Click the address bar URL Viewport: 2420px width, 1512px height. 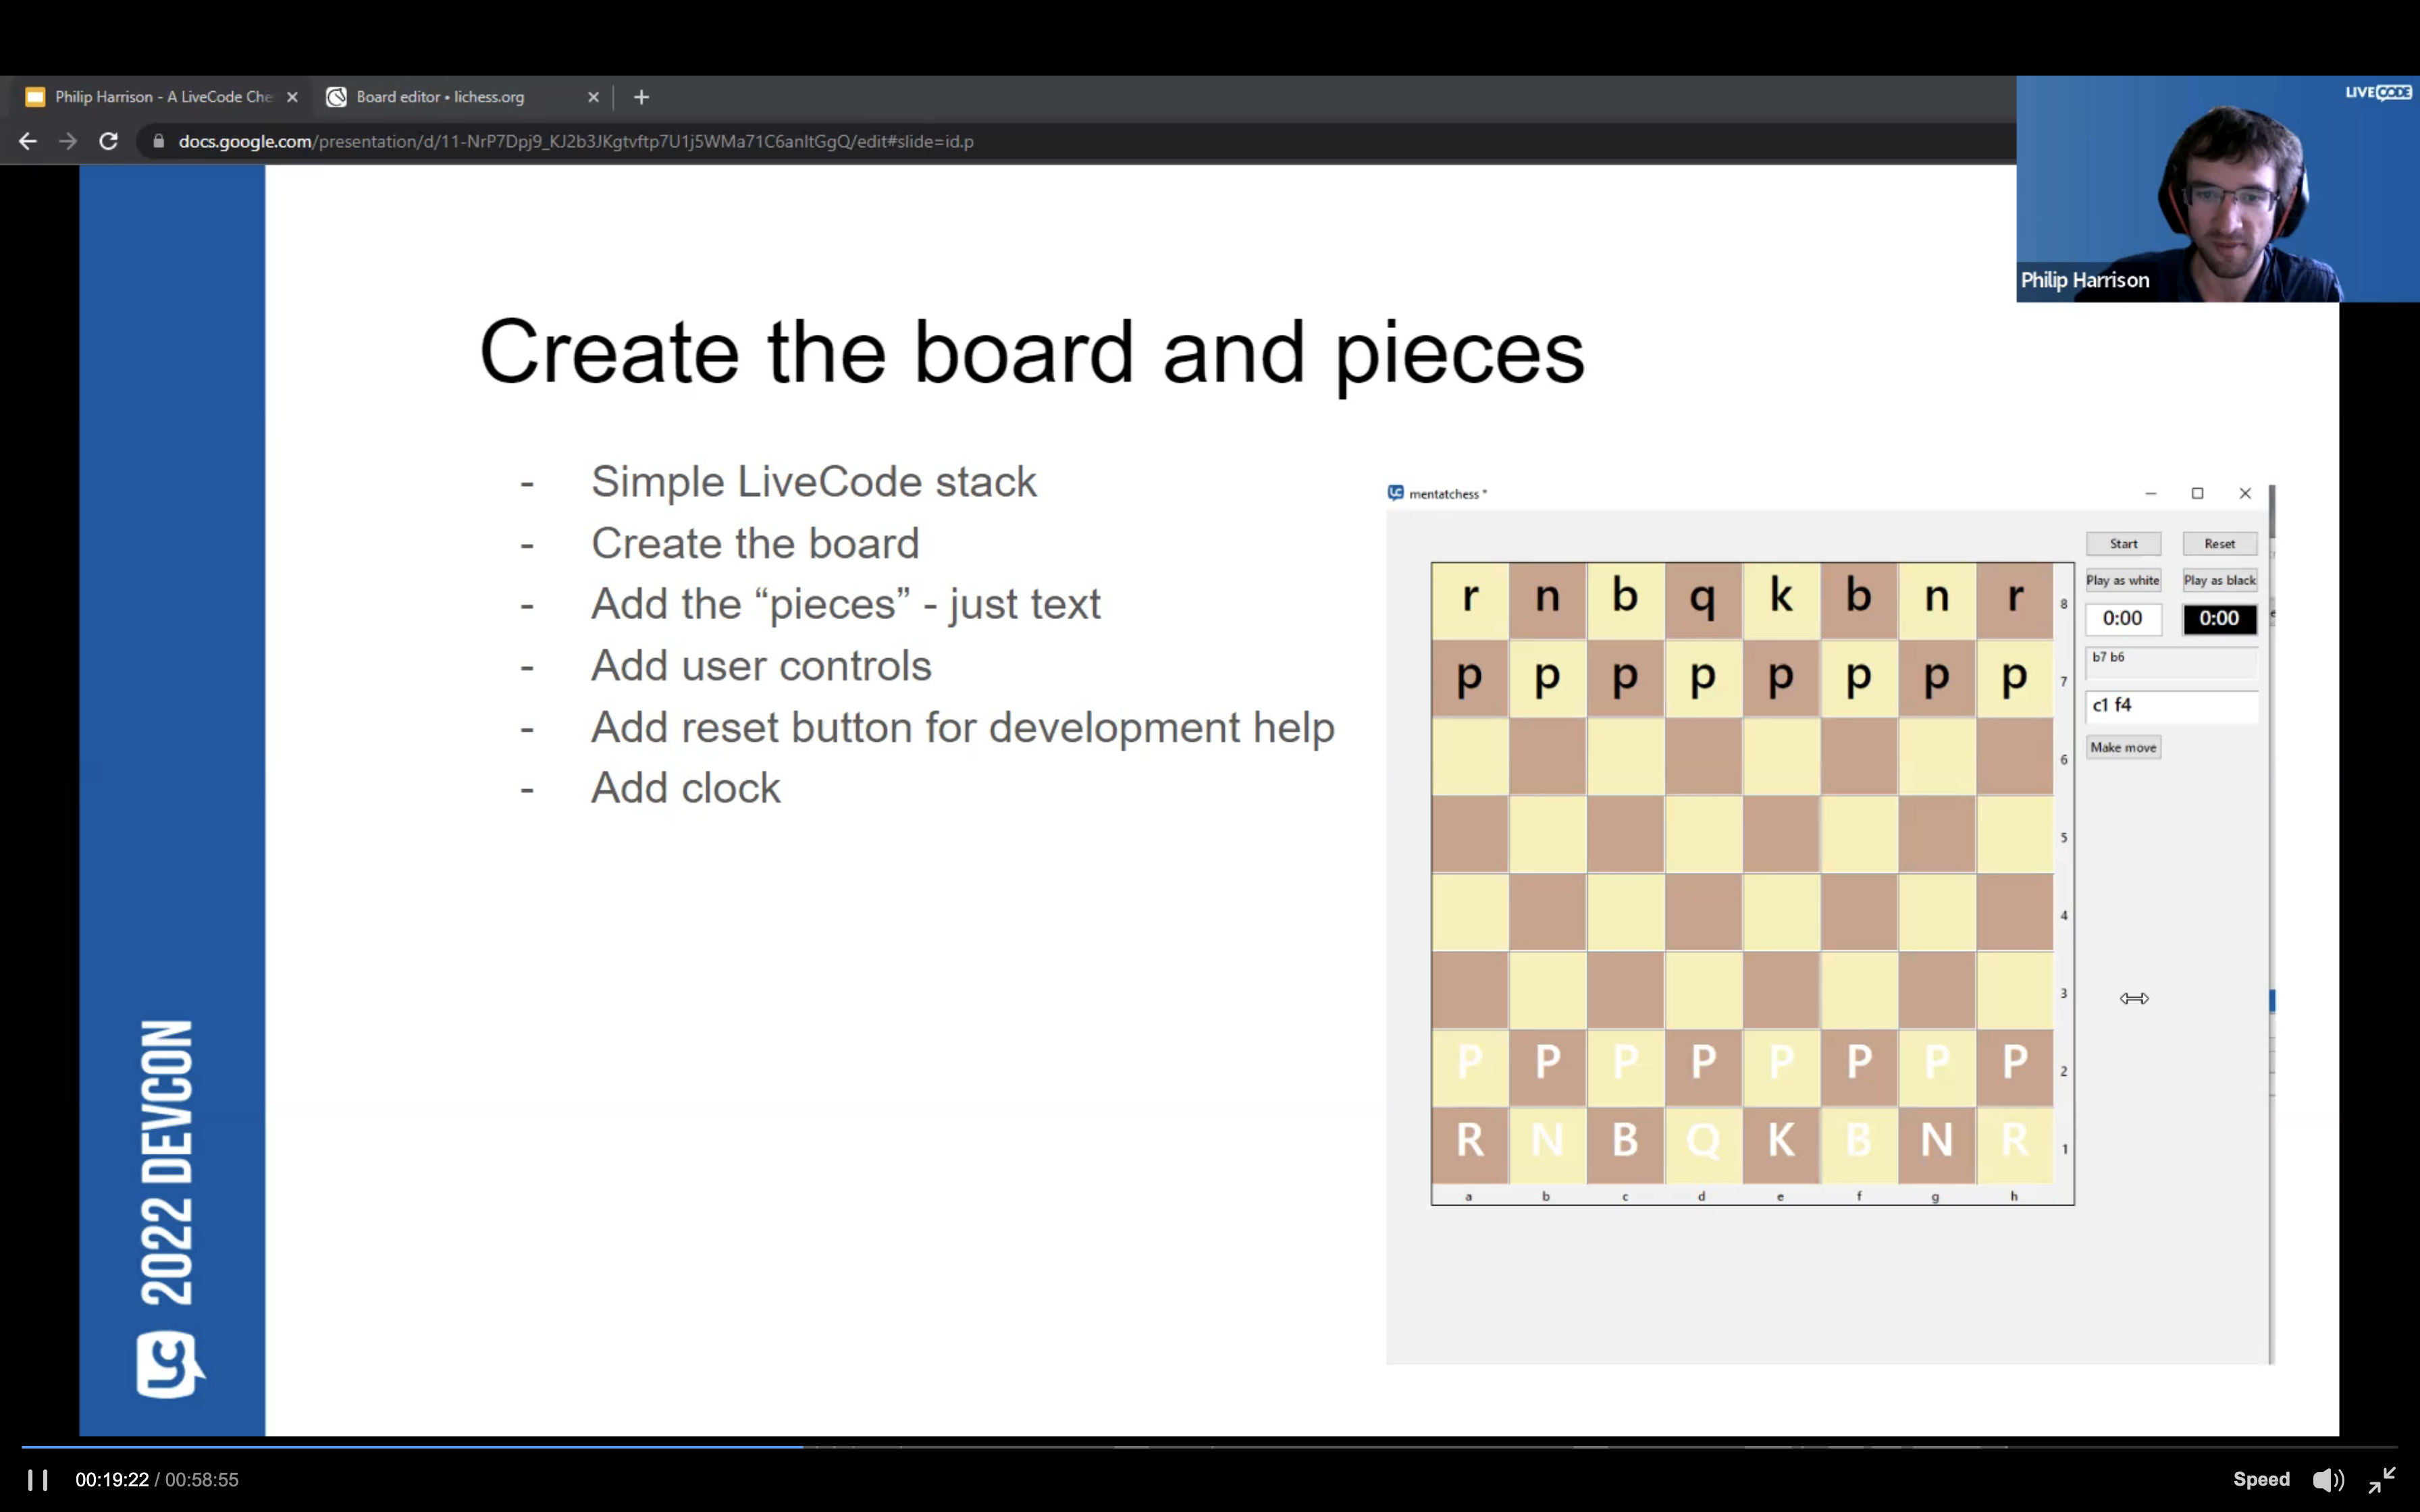(575, 141)
